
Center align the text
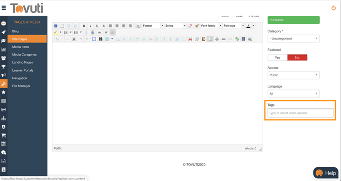point(117,26)
